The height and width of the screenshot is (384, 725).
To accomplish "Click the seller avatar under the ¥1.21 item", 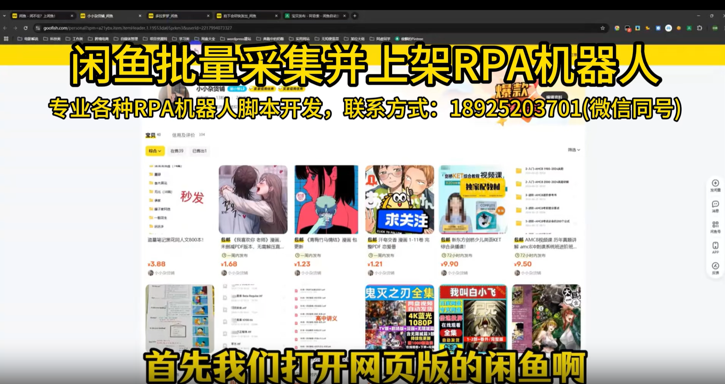I will point(370,273).
